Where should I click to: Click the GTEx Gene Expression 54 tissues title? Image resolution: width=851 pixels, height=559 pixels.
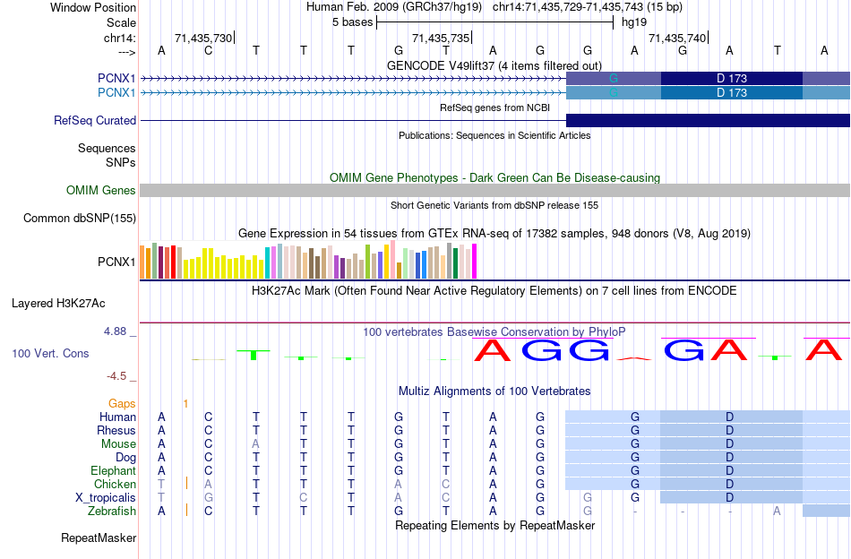pos(494,234)
